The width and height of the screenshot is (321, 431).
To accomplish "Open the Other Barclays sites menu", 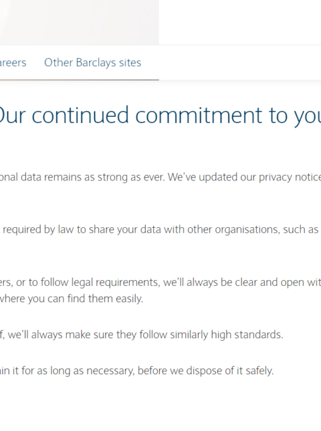I will (93, 63).
